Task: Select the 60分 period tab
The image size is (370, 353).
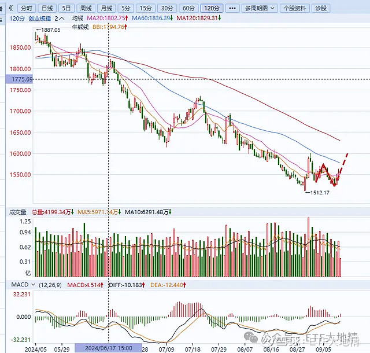Action: pyautogui.click(x=188, y=8)
